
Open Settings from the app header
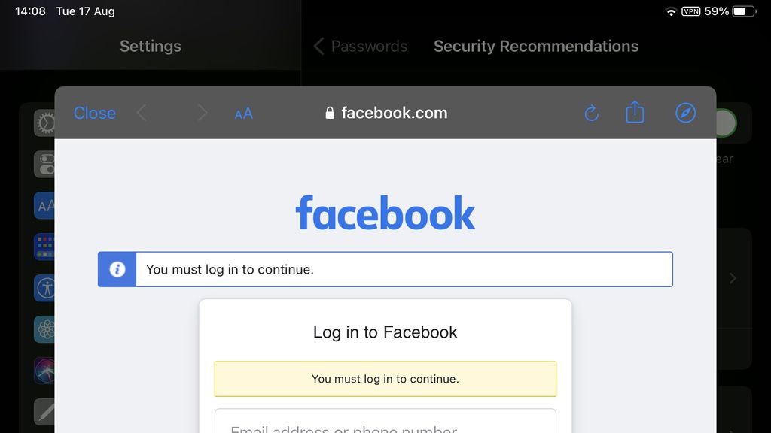tap(150, 46)
